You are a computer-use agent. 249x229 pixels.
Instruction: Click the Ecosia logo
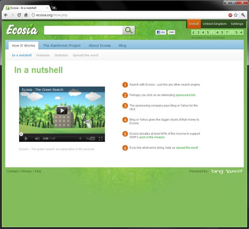(22, 29)
